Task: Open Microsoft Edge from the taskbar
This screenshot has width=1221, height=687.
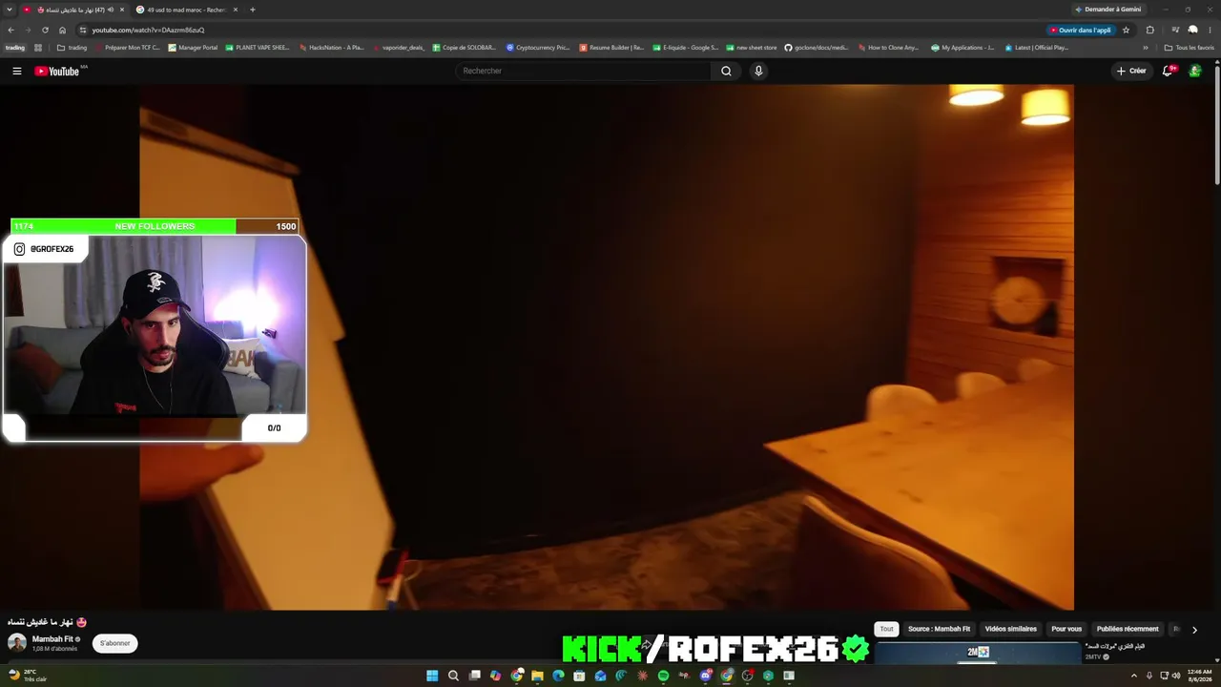Action: point(558,676)
